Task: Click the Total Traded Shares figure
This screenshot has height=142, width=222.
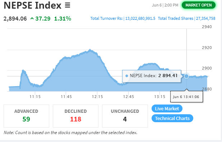Action: [205, 18]
